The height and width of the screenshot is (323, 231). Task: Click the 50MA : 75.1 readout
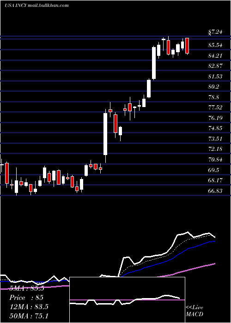(29, 316)
